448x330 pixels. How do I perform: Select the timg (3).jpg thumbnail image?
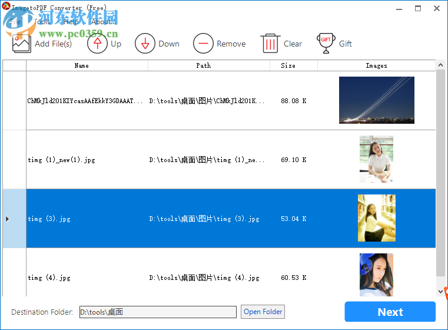377,218
